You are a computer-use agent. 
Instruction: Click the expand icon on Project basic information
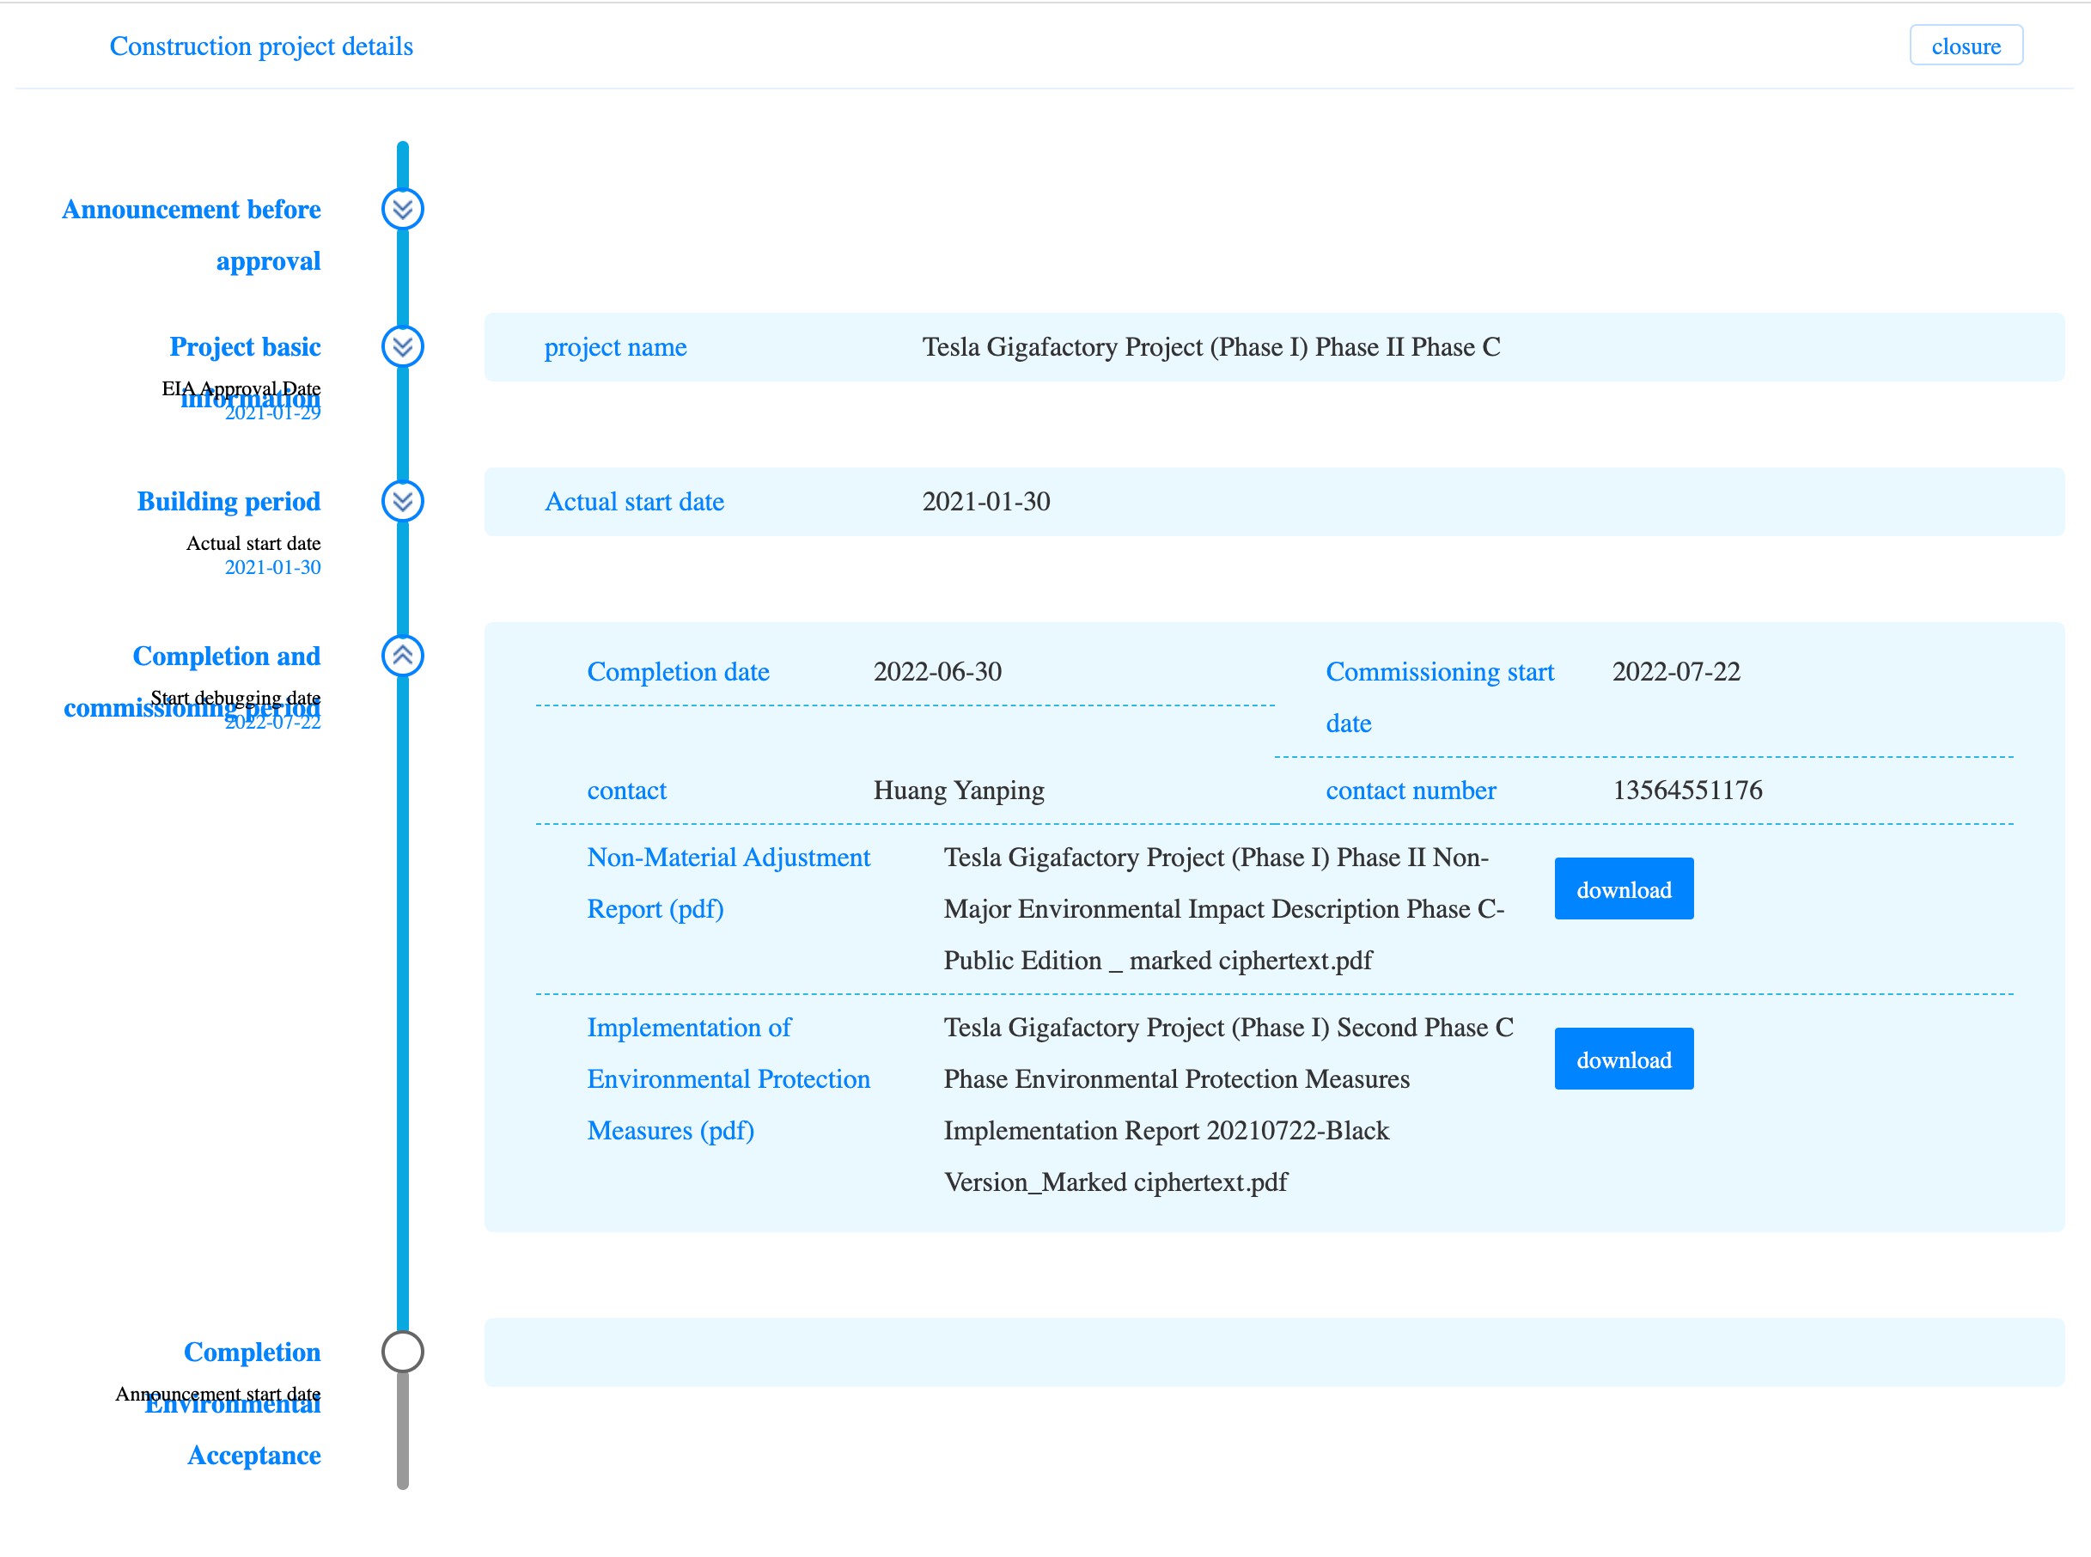point(402,347)
